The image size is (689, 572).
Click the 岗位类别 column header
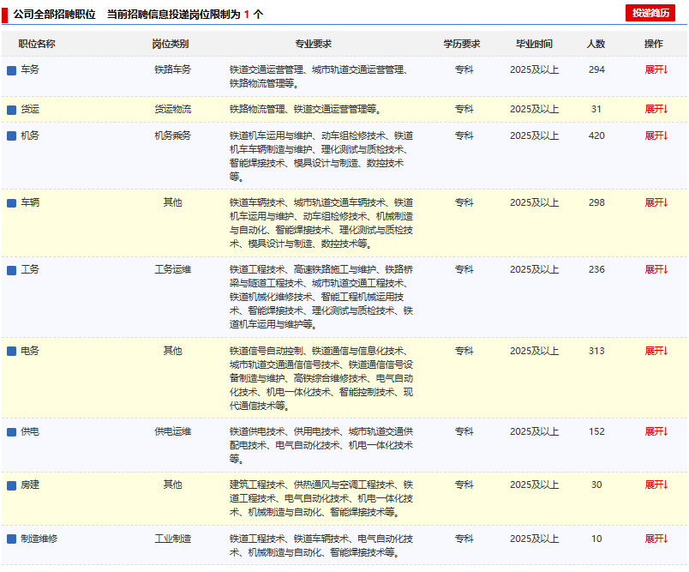point(171,44)
